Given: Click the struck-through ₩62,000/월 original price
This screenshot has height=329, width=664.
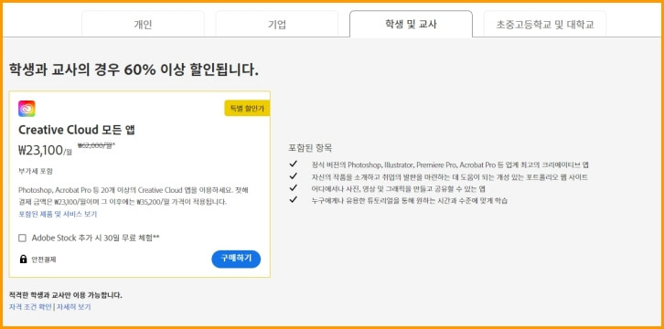Looking at the screenshot, I should pos(96,145).
